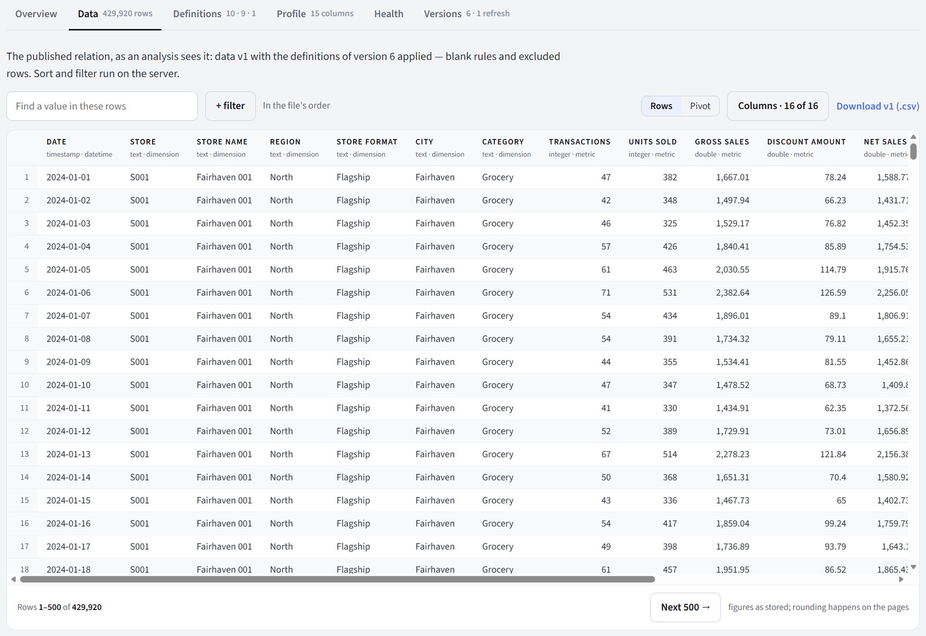Click date cell 2024-01-05
926x636 pixels.
point(68,270)
